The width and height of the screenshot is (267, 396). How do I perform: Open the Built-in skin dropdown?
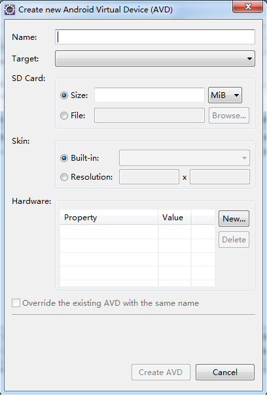pyautogui.click(x=185, y=158)
